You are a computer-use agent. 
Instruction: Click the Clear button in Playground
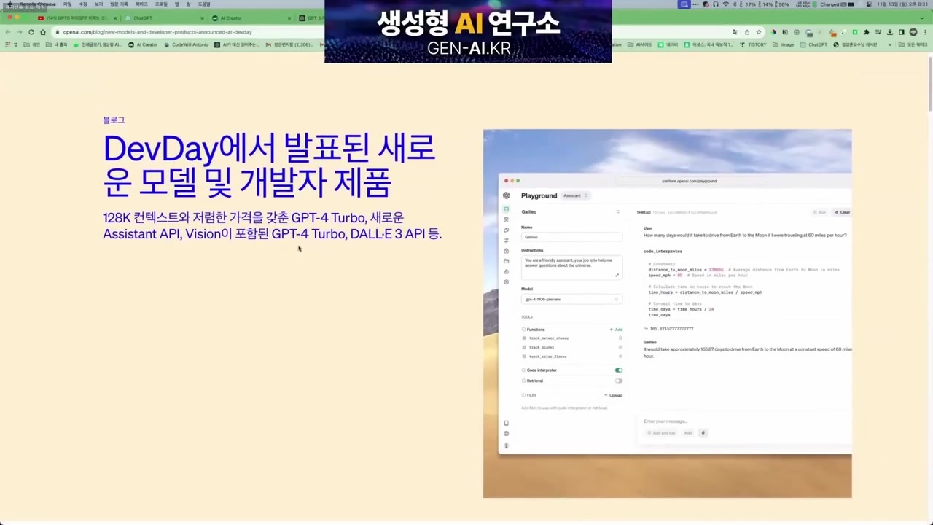(x=842, y=212)
